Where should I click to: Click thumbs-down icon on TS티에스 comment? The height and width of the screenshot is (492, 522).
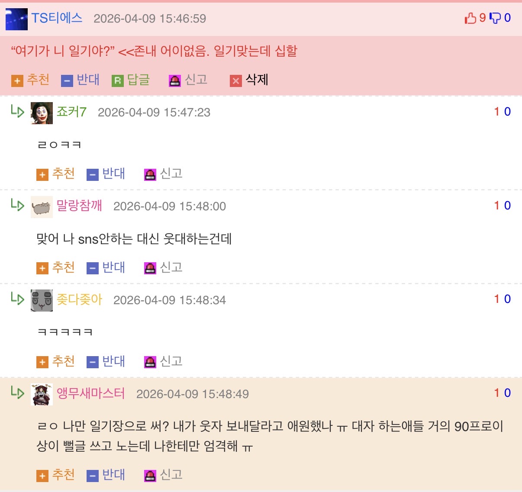pos(495,18)
